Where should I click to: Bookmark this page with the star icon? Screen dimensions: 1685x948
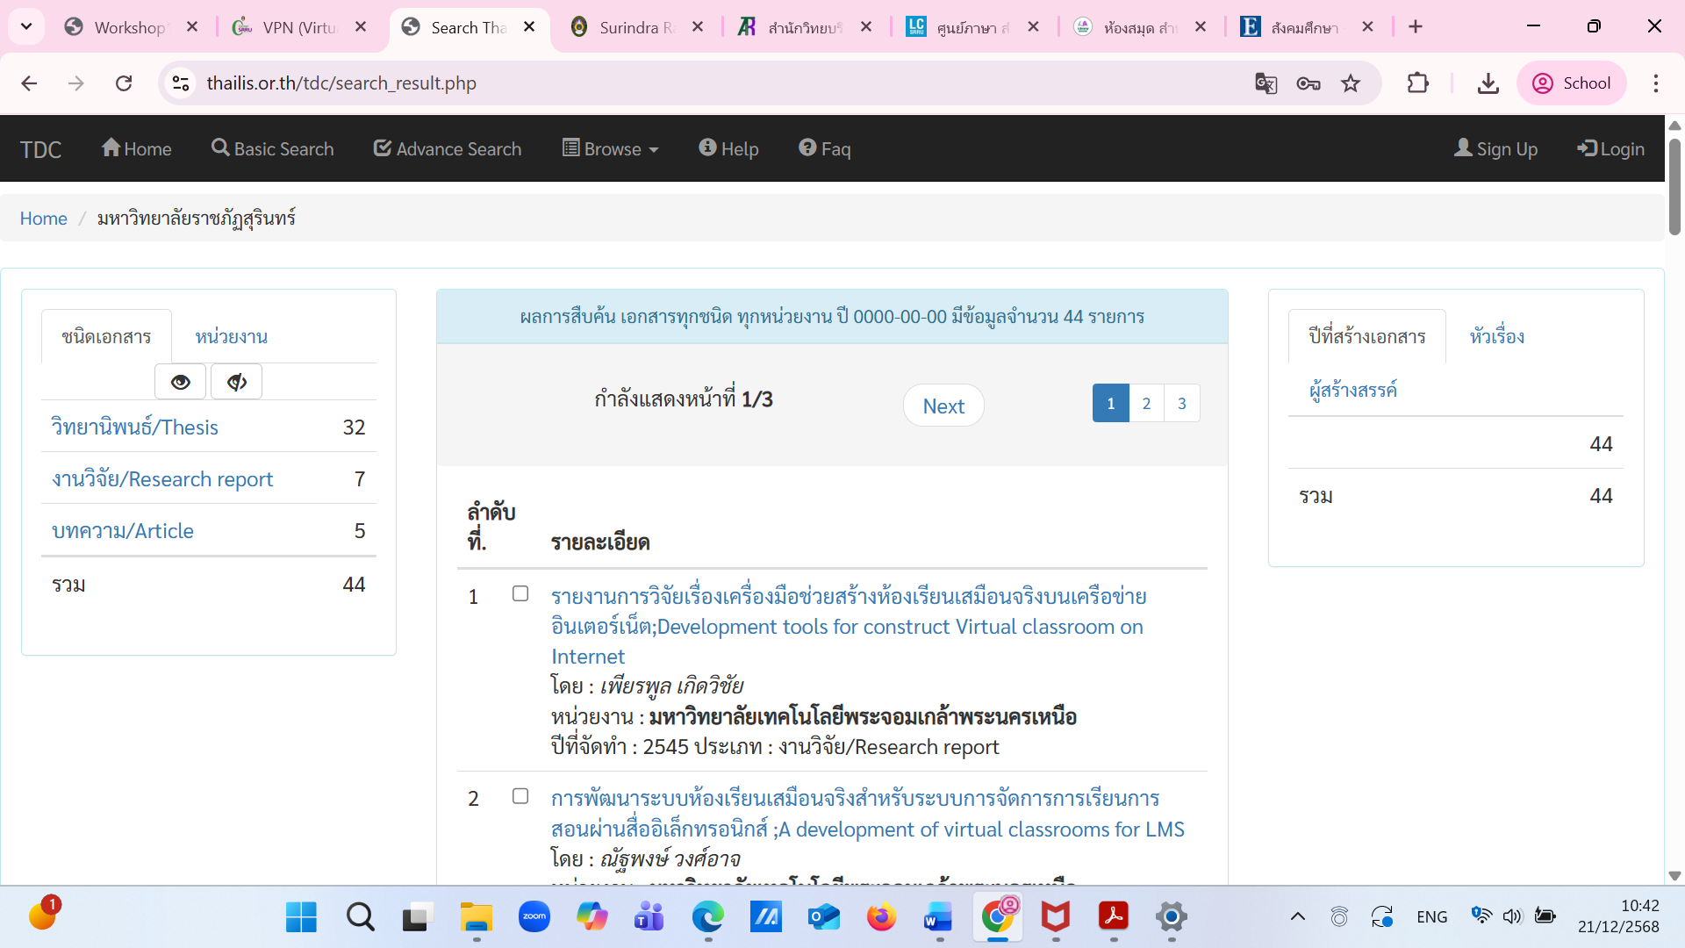coord(1351,83)
